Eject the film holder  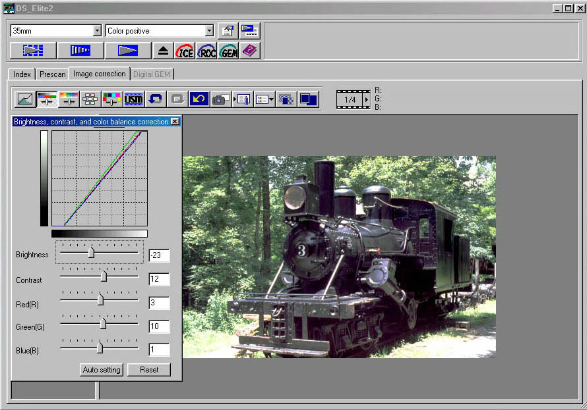[x=164, y=51]
